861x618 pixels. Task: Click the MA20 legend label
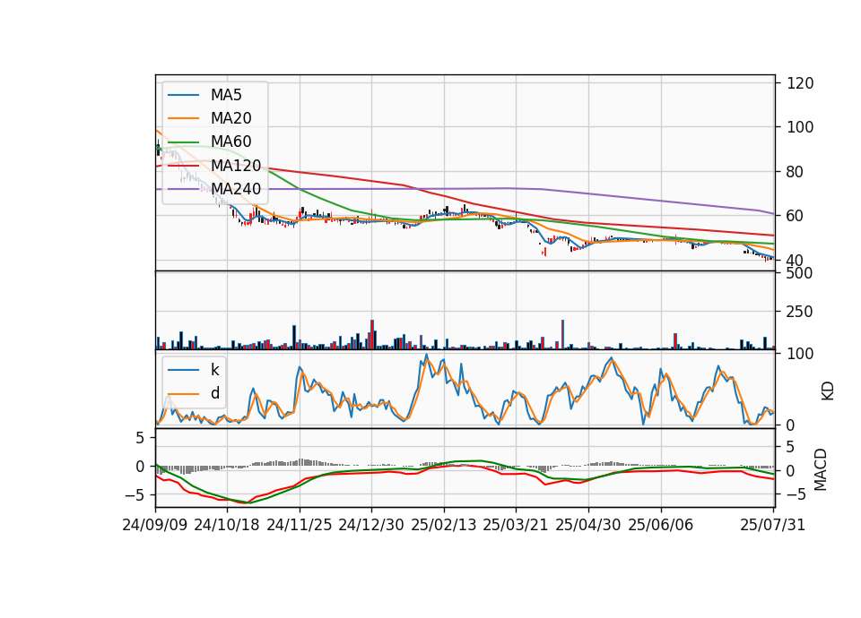pyautogui.click(x=230, y=118)
